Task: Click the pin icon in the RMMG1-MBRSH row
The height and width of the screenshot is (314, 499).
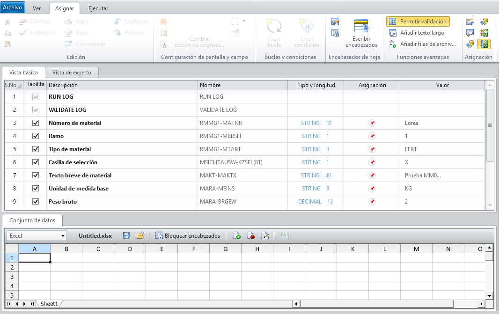Action: 372,136
